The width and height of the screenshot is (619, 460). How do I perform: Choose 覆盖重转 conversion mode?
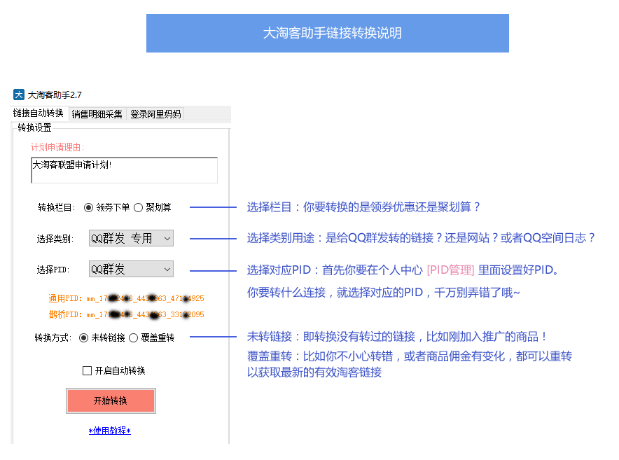pos(151,338)
